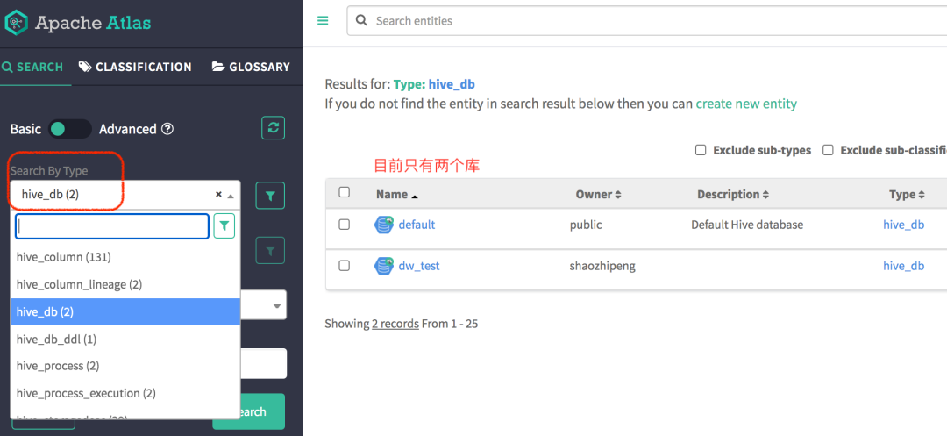Clear the hive_db selection with the x
The width and height of the screenshot is (947, 436).
pos(218,195)
